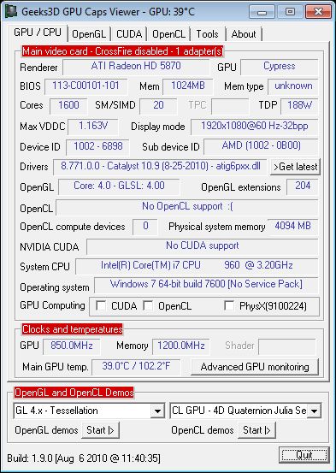Click the OpenGL and OpenCL Demos header

tap(74, 393)
